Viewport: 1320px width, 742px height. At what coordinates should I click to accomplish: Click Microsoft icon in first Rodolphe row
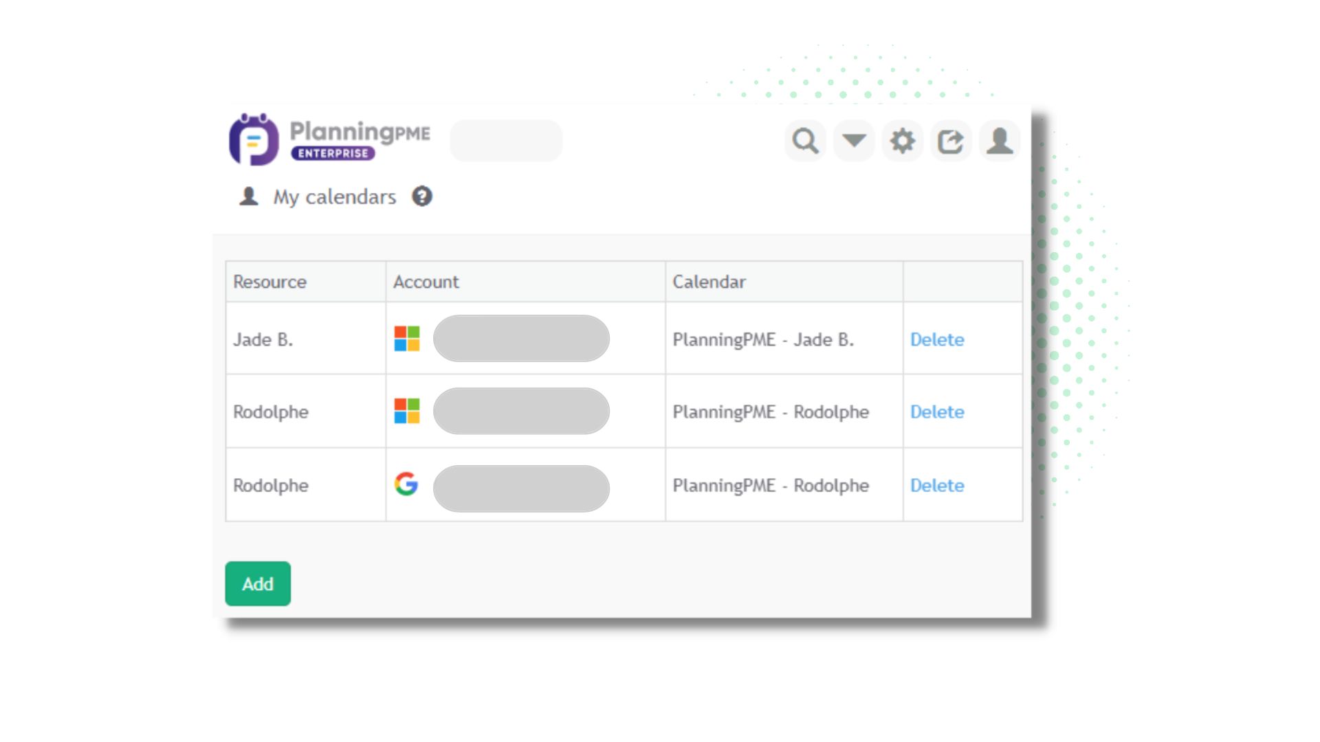click(407, 411)
